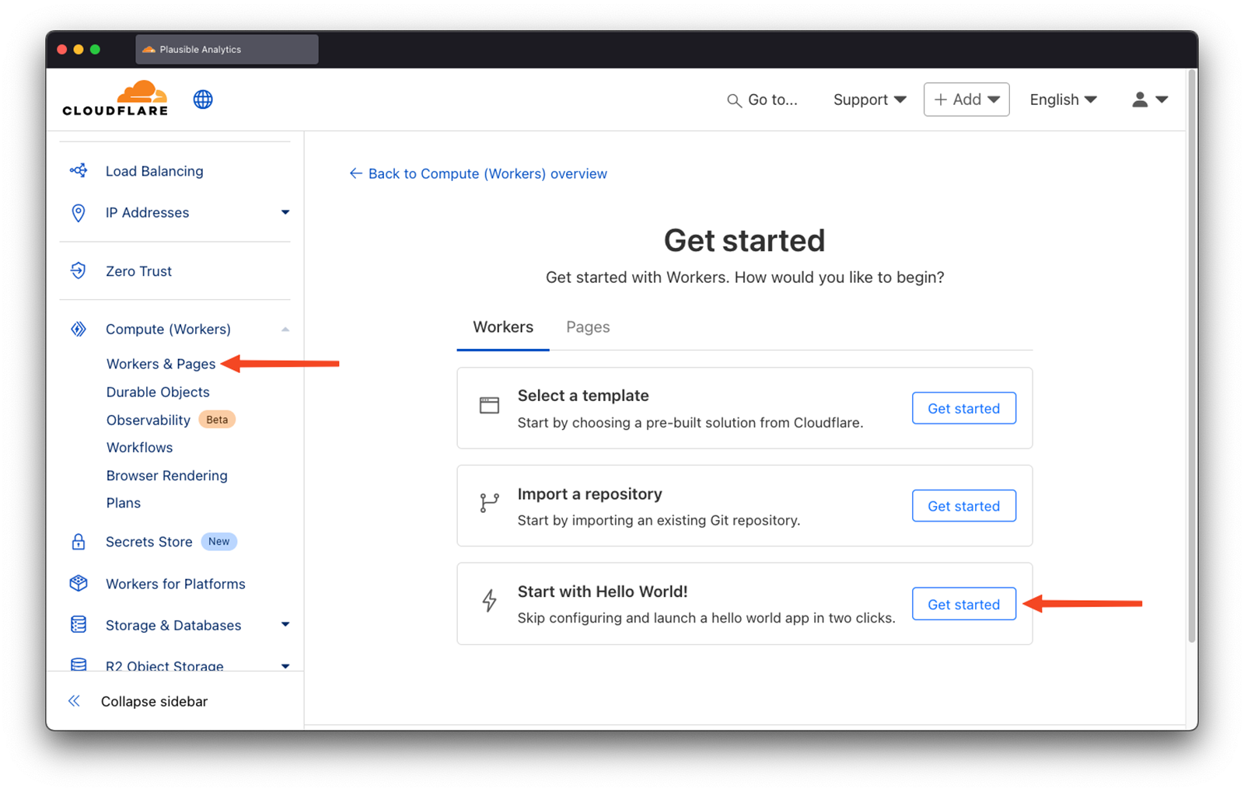Screen dimensions: 1244x792
Task: Click Get started for Select a template
Action: coord(963,408)
